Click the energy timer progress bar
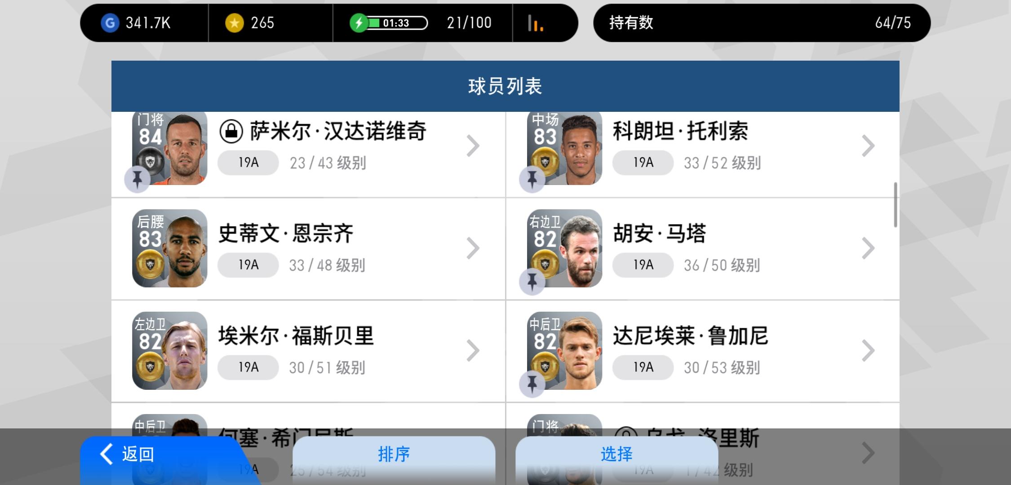 click(x=397, y=23)
